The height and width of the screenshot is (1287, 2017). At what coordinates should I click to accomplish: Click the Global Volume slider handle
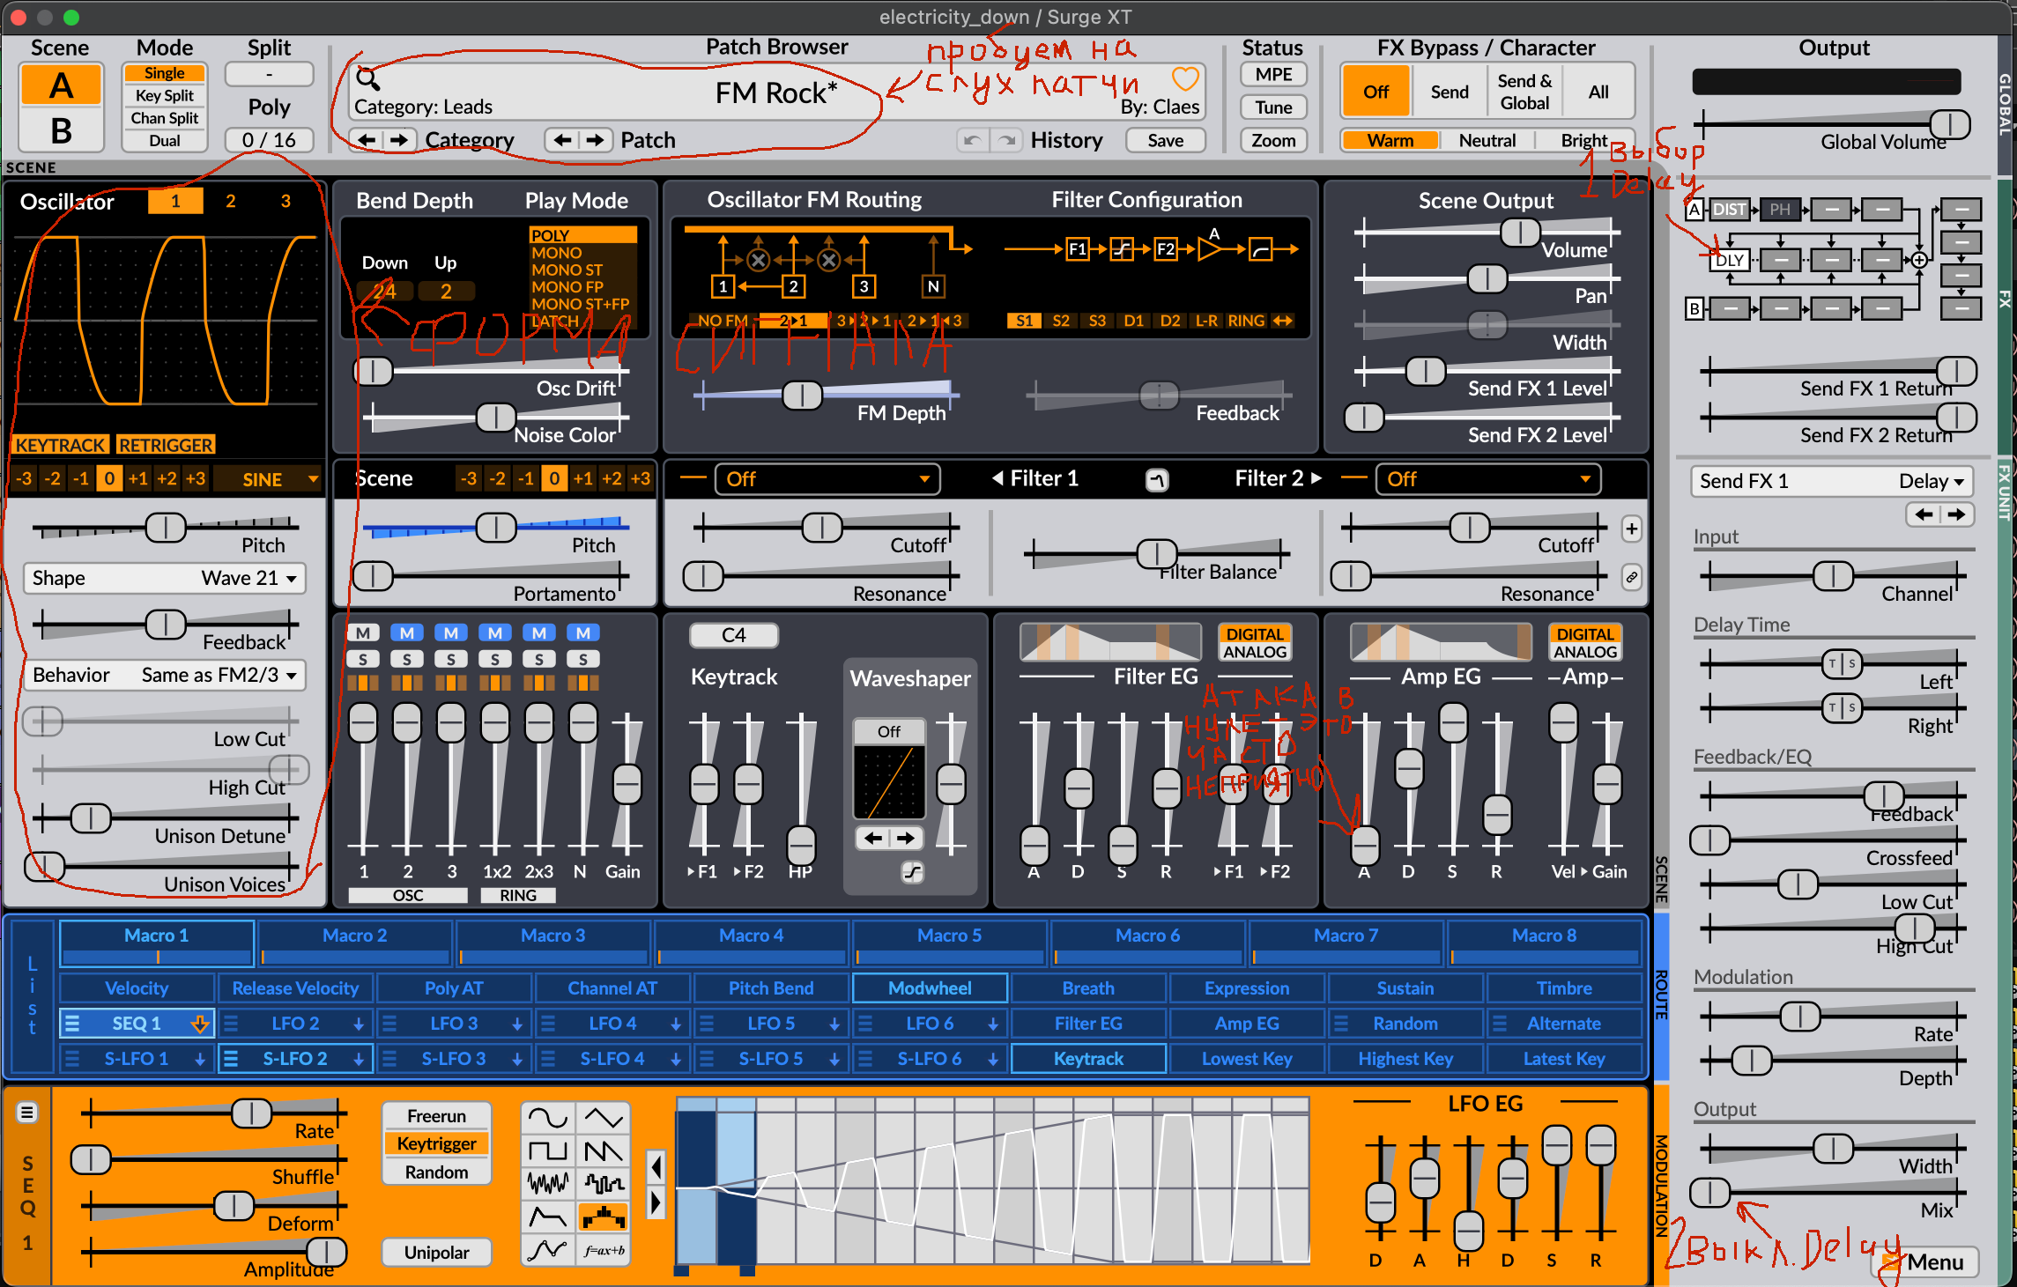(x=1950, y=124)
